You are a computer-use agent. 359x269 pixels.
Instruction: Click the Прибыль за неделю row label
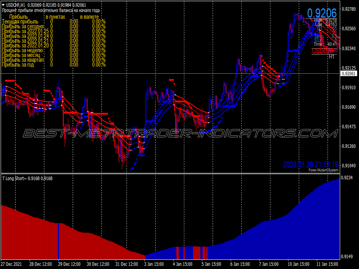[22, 50]
